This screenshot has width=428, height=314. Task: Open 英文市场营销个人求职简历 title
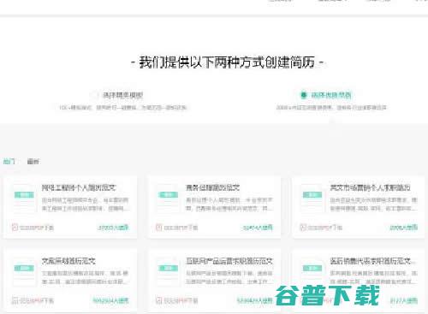coord(370,187)
